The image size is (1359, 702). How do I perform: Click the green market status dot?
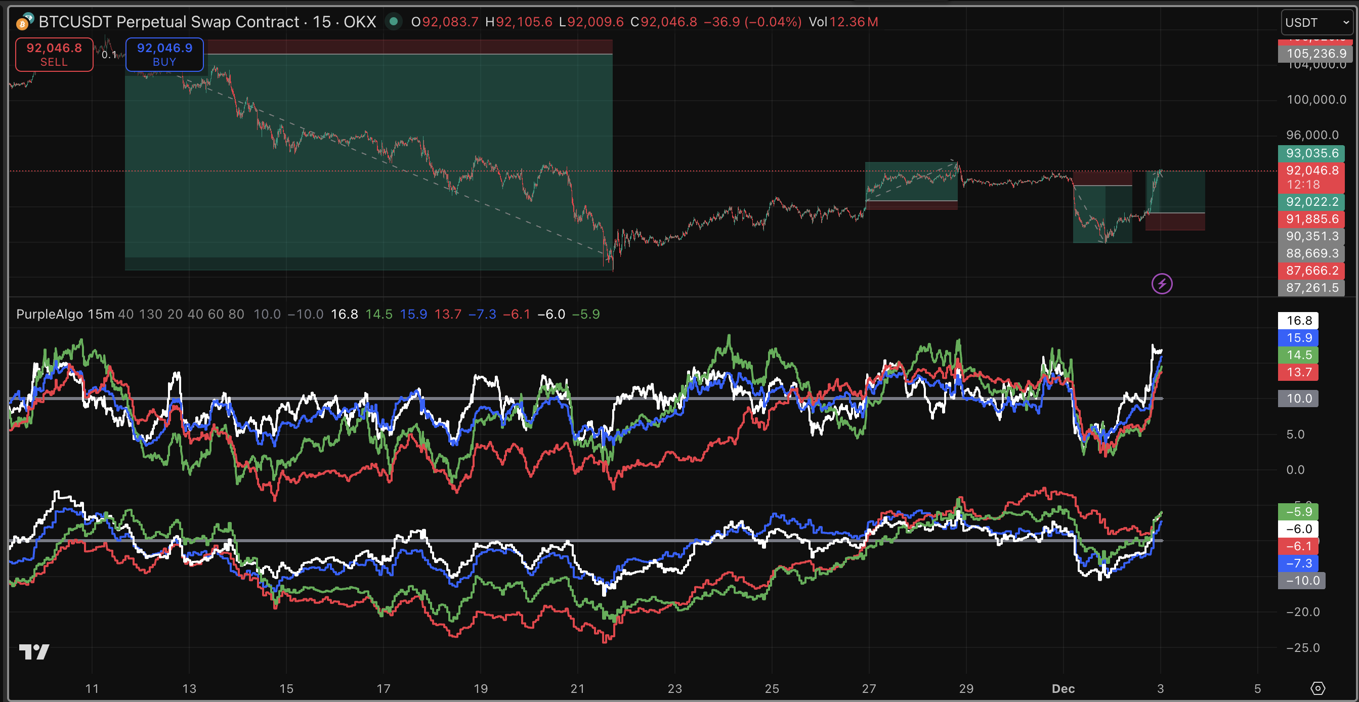point(394,22)
